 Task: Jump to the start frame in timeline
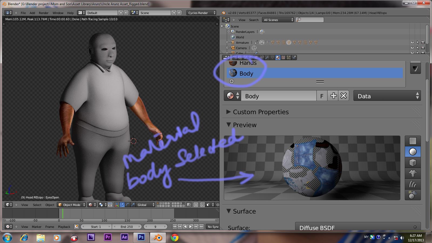click(174, 227)
